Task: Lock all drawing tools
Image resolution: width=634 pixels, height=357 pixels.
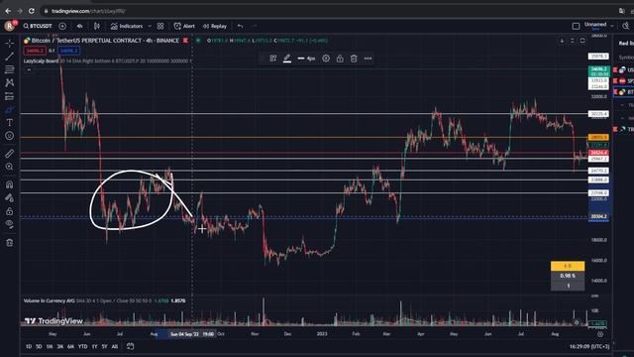Action: [x=9, y=211]
